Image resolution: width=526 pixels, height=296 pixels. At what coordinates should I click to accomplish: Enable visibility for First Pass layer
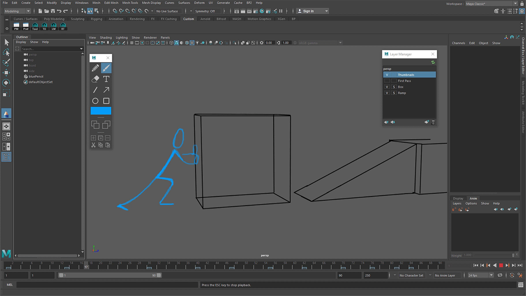387,81
